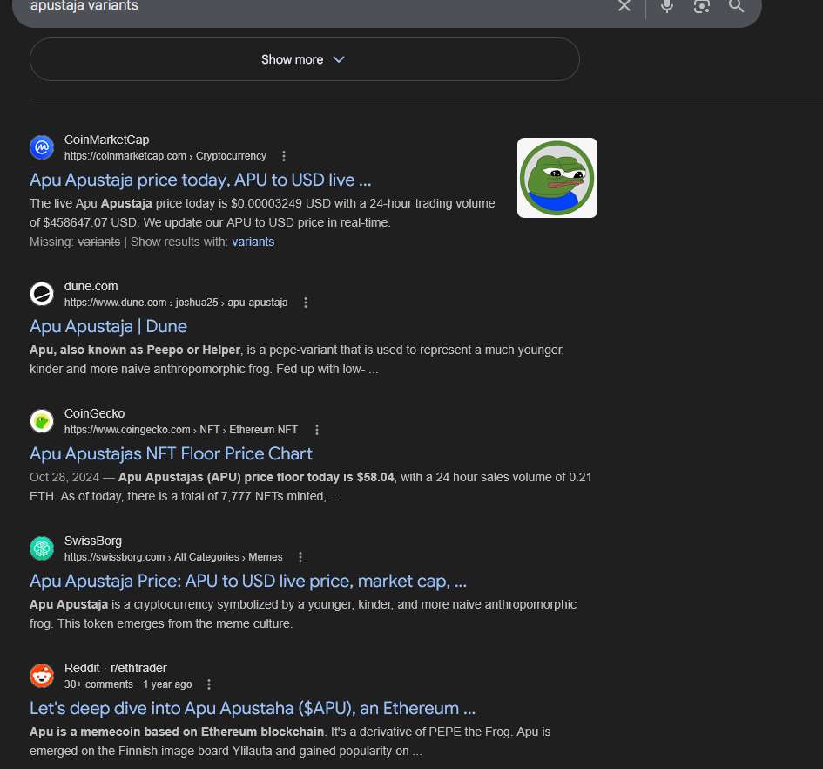Image resolution: width=823 pixels, height=769 pixels.
Task: Click the SwissBorg site name
Action: point(93,541)
